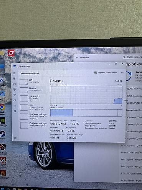Screen dimensions: 142x190
Task: Open Users page icon in Task Manager sidebar
Action: tap(15, 100)
